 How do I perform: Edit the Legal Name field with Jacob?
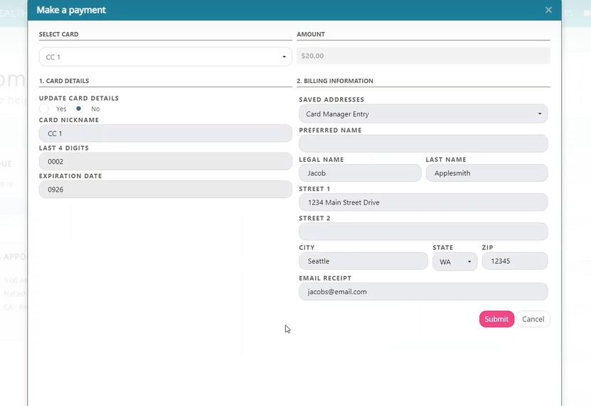click(360, 173)
